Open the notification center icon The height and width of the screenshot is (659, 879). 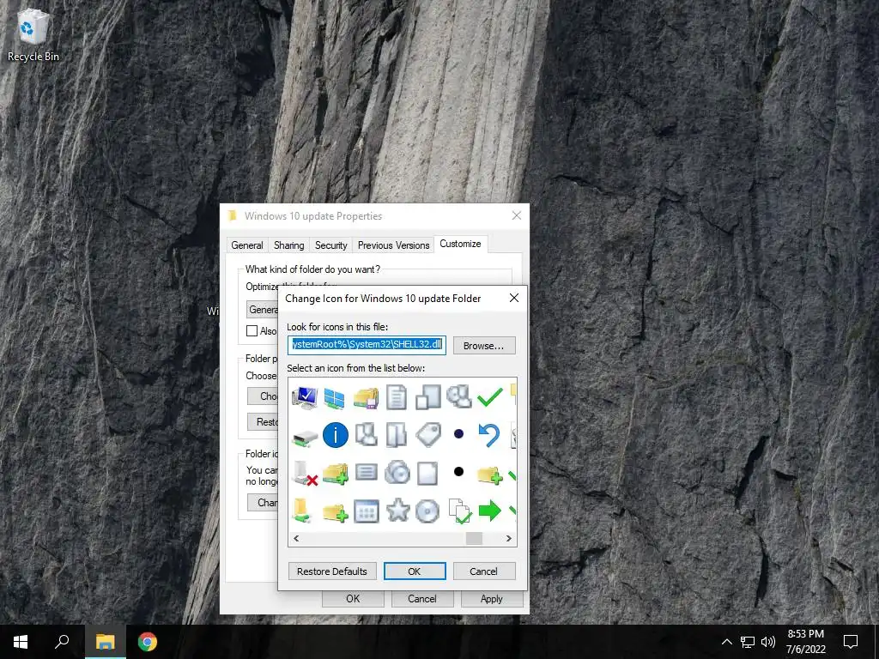pos(851,642)
